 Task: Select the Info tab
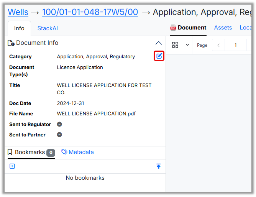(19, 28)
